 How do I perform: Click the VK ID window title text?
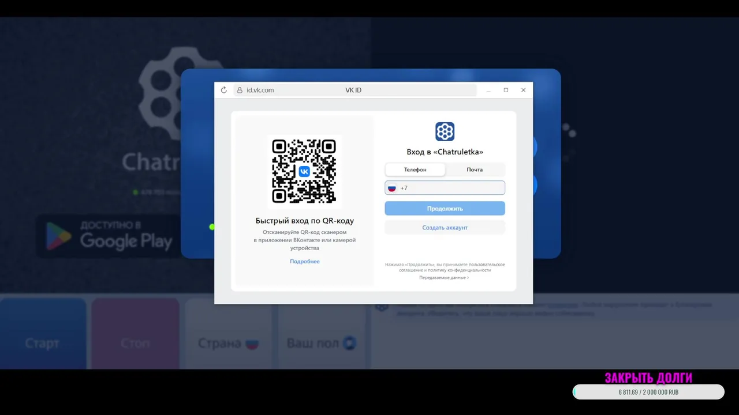click(x=353, y=90)
